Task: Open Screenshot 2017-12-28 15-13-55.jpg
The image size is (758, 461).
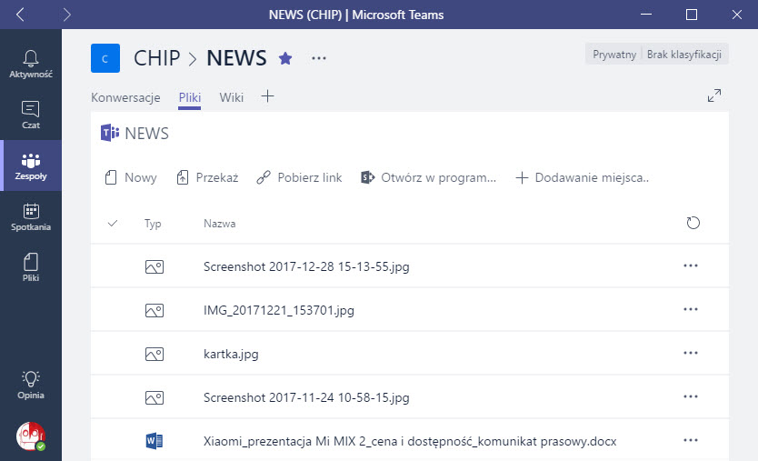Action: coord(306,266)
